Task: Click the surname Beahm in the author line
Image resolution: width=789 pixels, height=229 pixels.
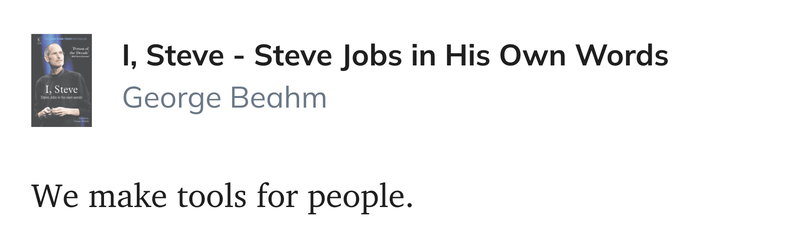Action: point(278,98)
